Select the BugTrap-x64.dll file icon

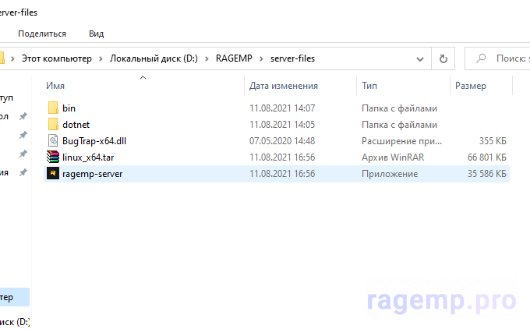point(53,140)
